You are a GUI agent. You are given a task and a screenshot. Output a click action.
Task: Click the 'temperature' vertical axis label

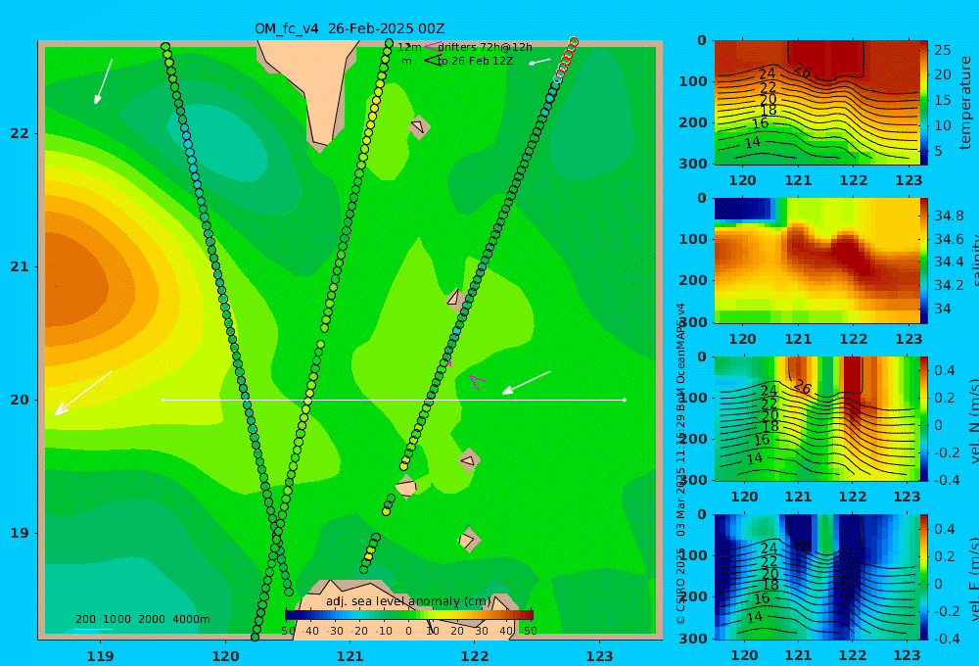965,103
